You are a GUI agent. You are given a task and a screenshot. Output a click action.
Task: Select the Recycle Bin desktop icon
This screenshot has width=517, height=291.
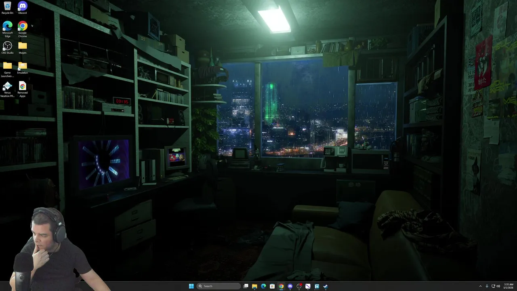7,8
